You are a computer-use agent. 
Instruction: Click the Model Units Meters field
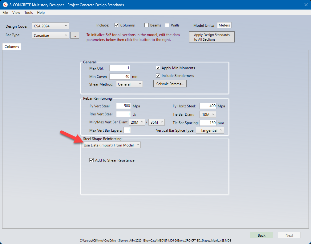pos(224,25)
